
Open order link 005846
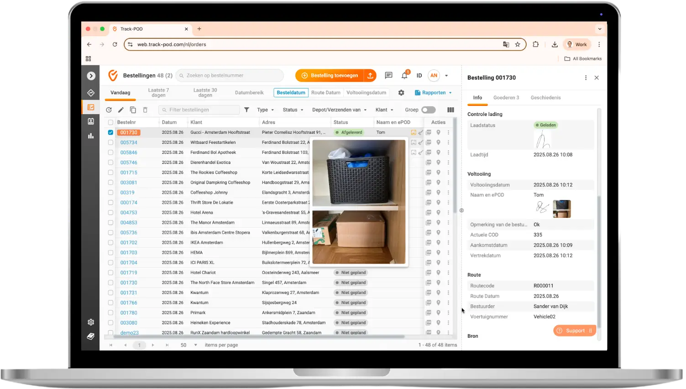click(129, 152)
